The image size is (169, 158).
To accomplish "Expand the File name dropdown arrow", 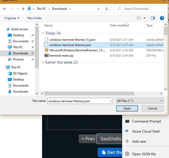I will [x=111, y=101].
